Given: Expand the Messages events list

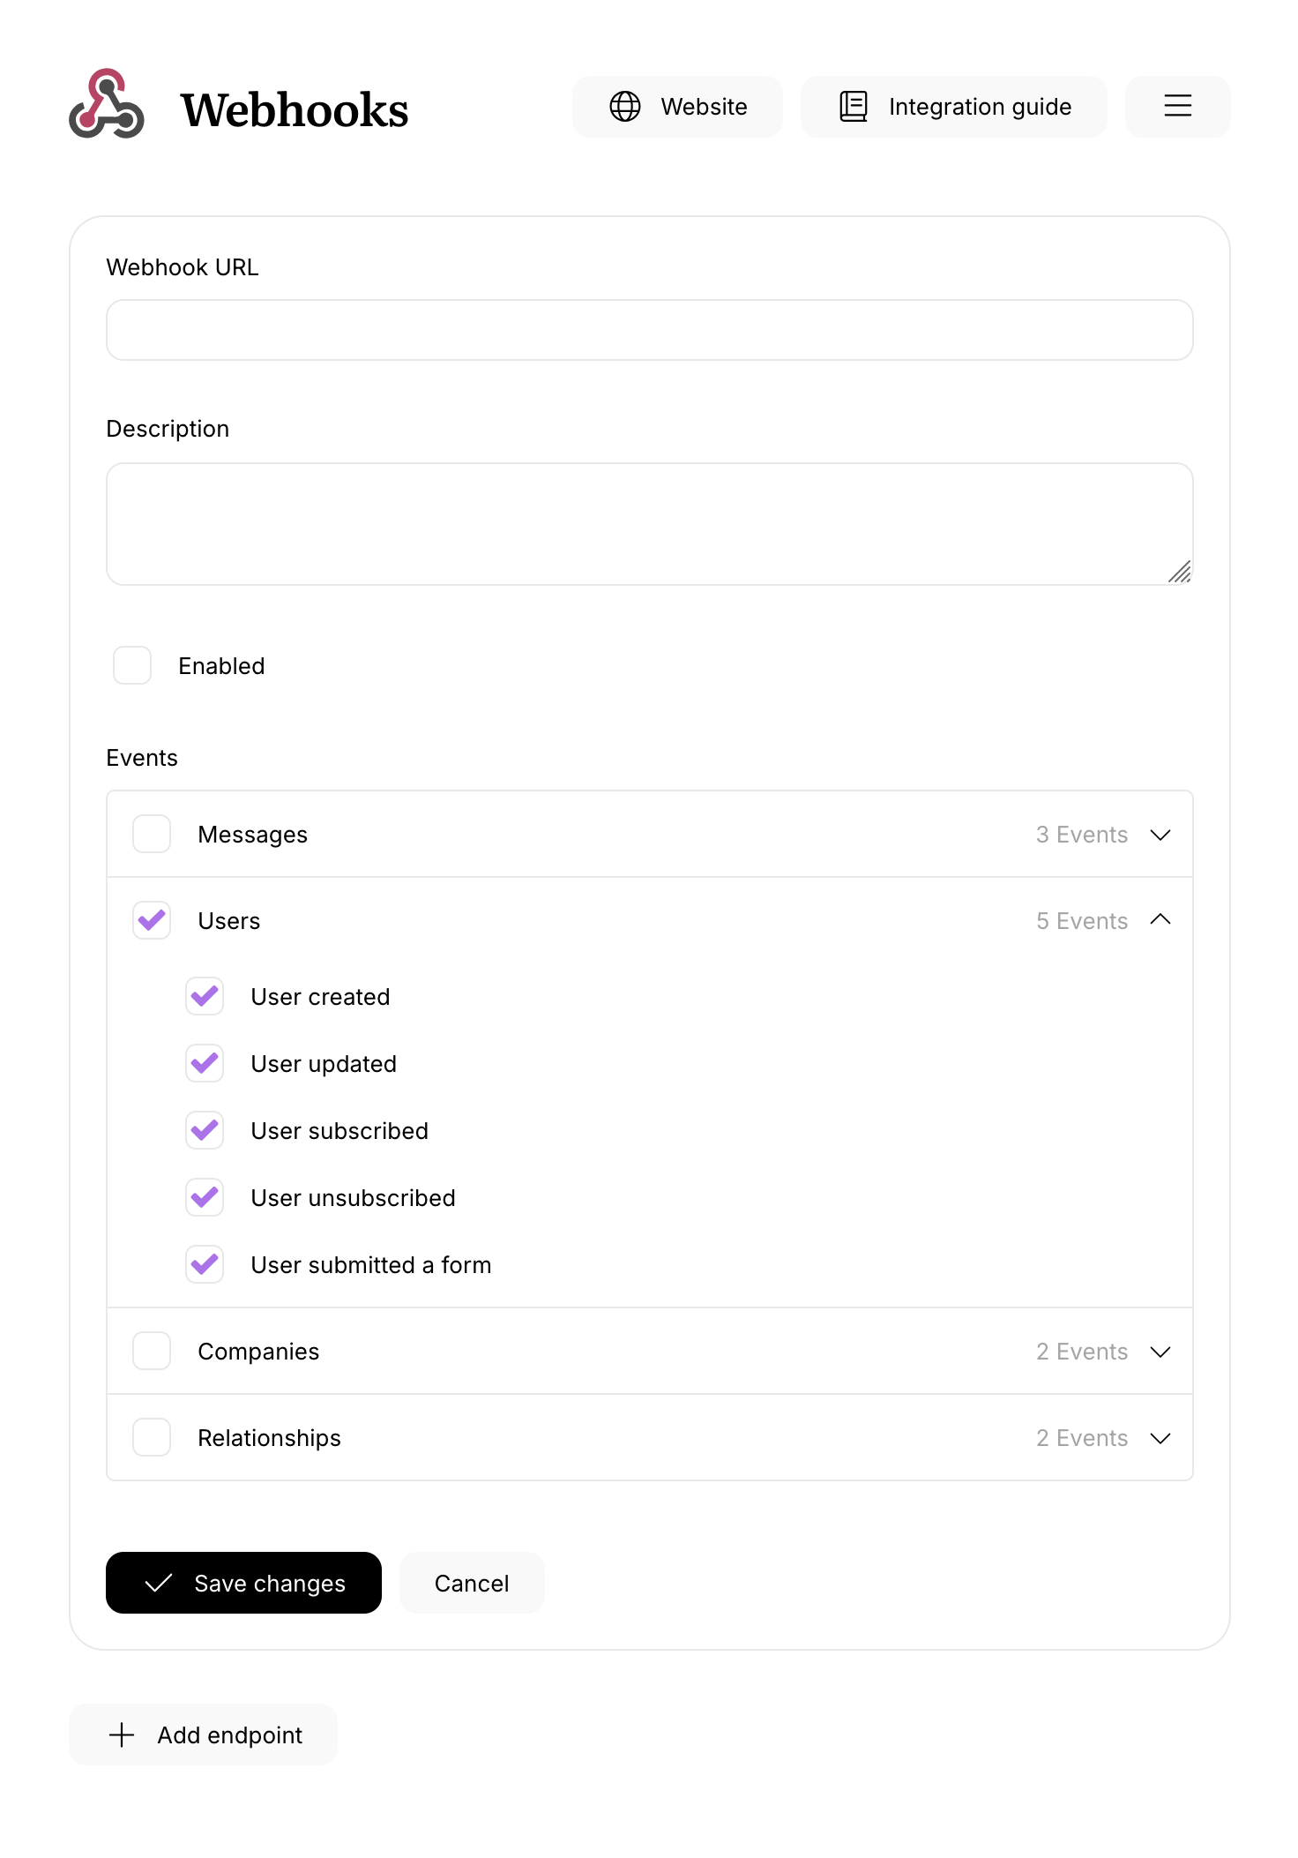Looking at the screenshot, I should point(1160,835).
